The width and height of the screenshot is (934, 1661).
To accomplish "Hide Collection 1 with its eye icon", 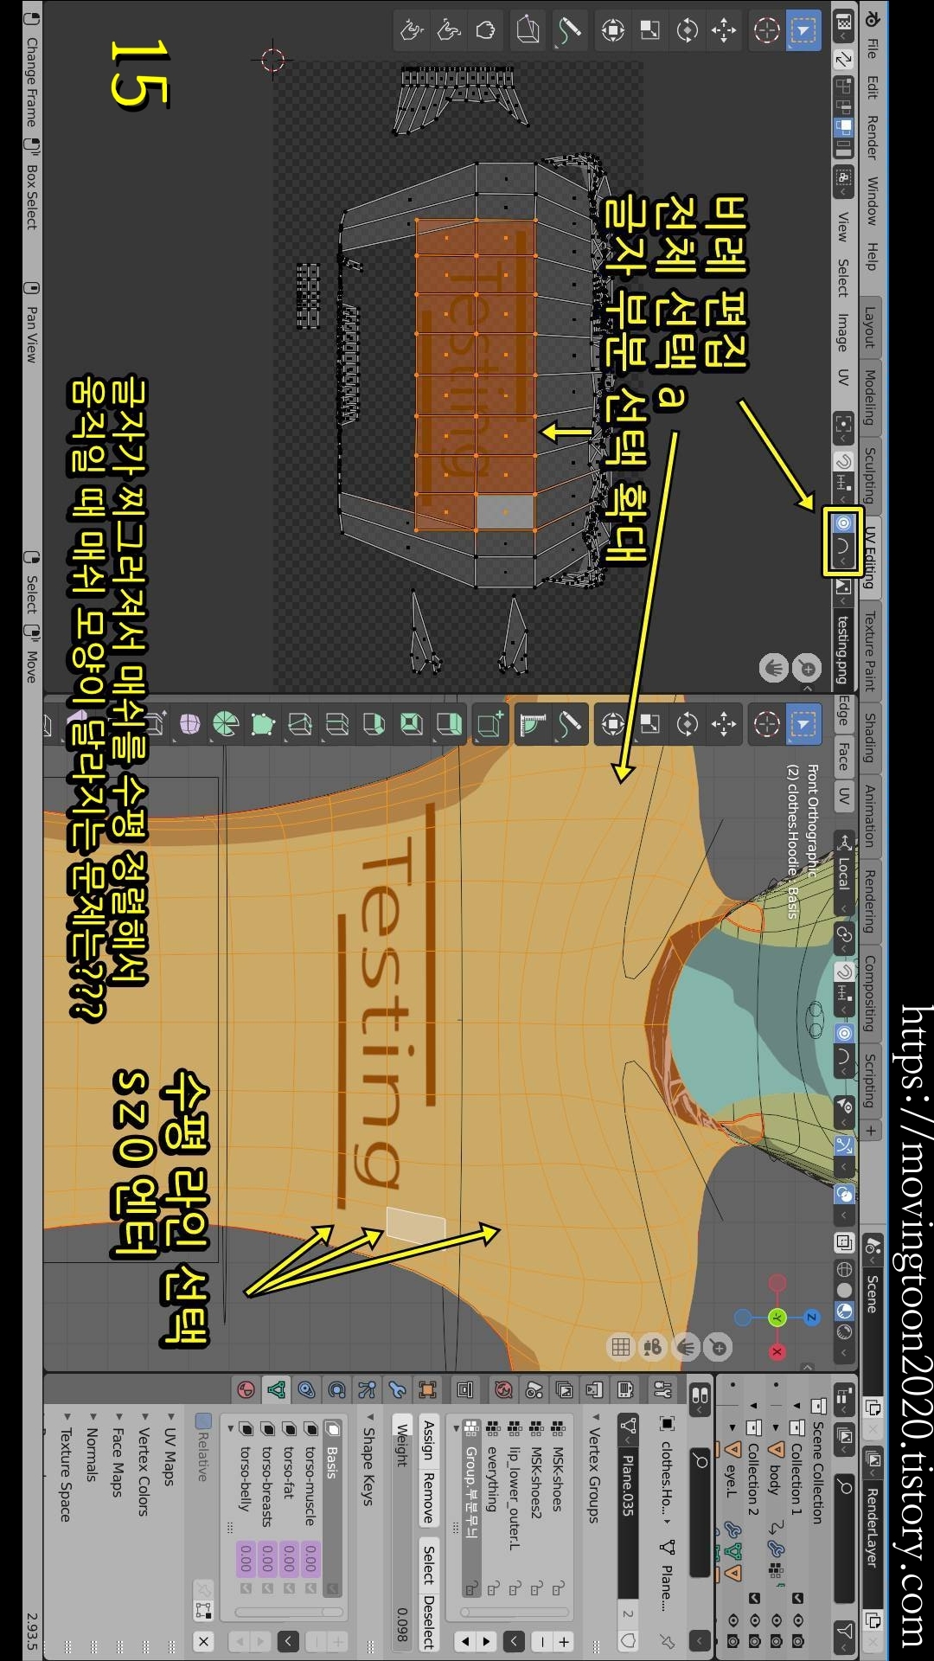I will click(797, 1619).
